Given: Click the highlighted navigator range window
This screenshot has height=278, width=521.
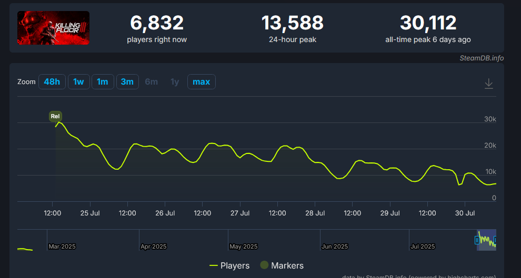Looking at the screenshot, I should [486, 240].
